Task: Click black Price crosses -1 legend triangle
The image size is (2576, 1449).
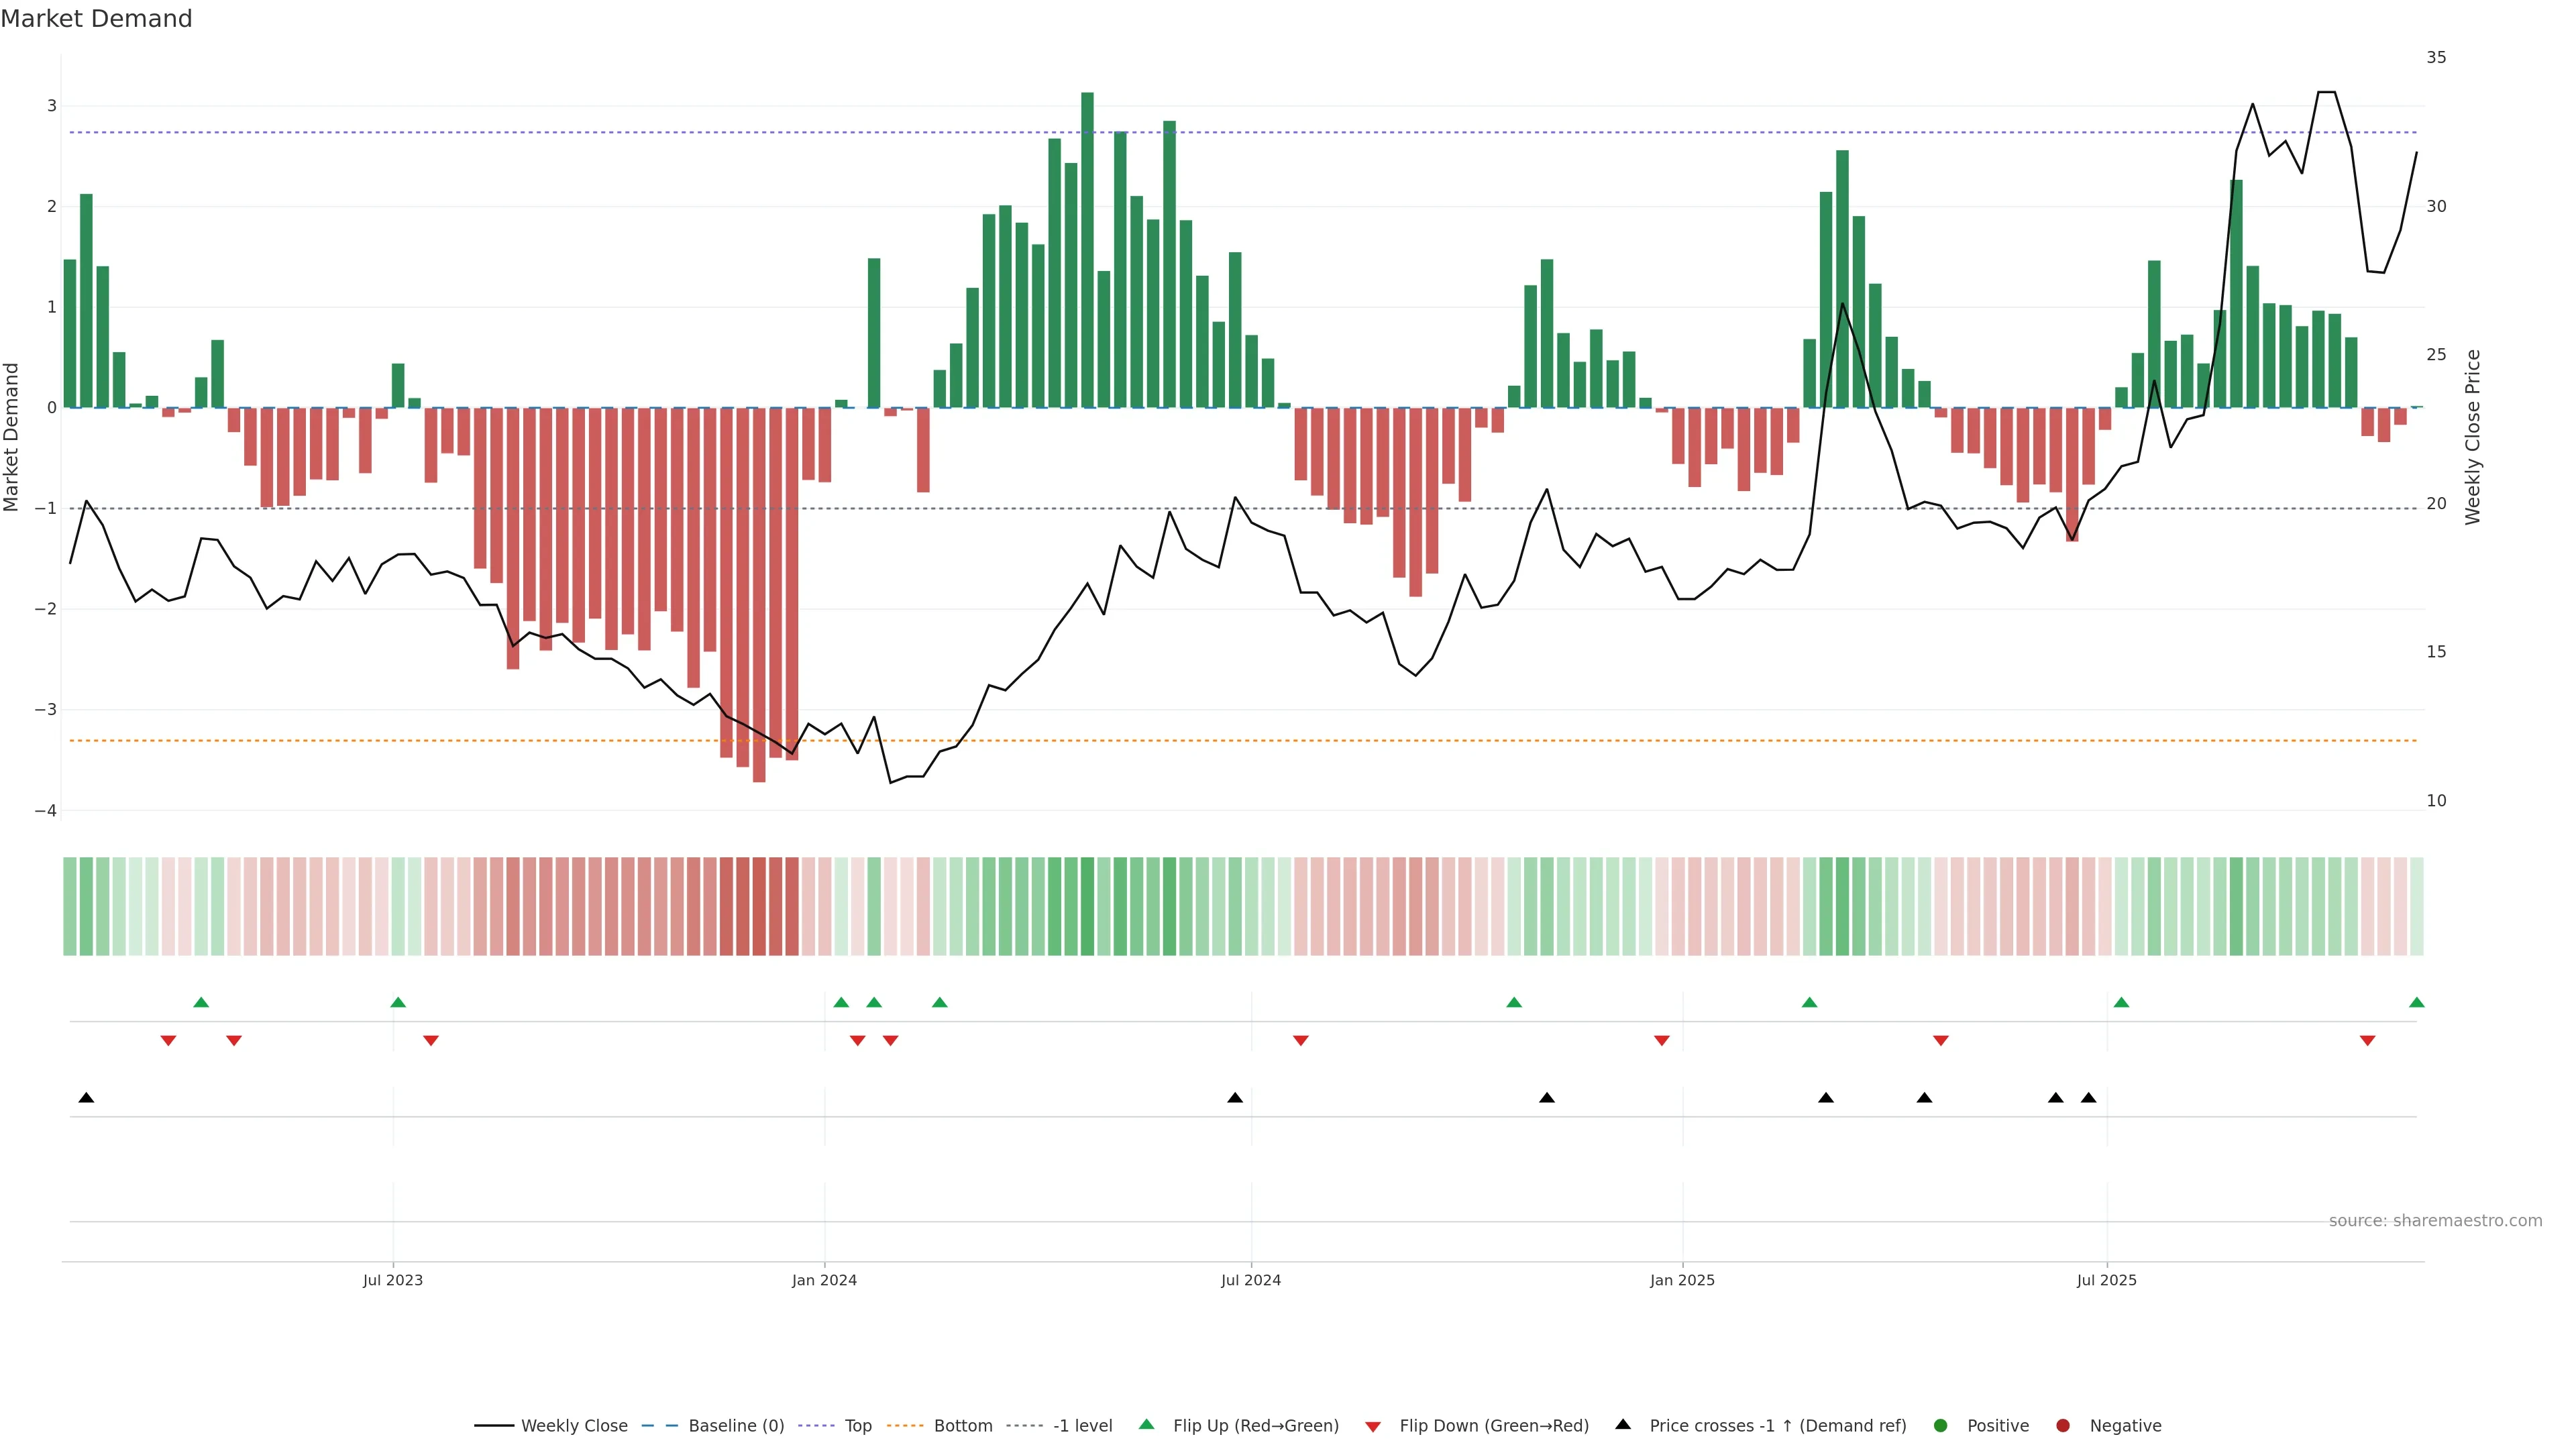Action: 1623,1425
